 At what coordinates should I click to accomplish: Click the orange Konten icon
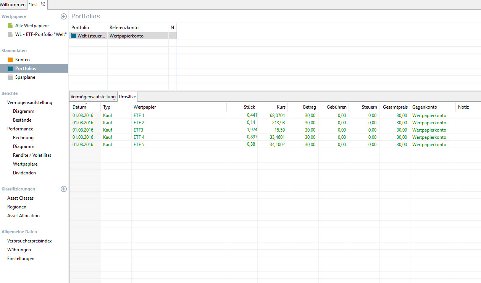[10, 60]
